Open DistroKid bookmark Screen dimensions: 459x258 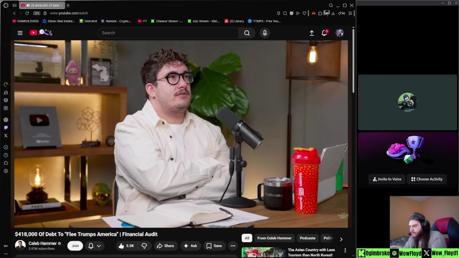(x=88, y=21)
